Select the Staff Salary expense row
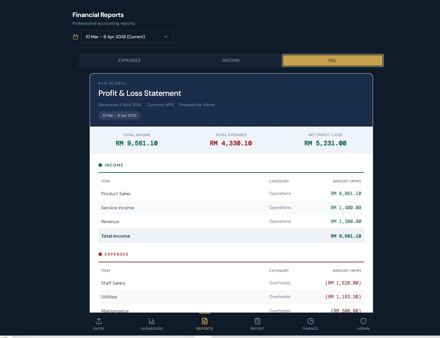 point(231,283)
